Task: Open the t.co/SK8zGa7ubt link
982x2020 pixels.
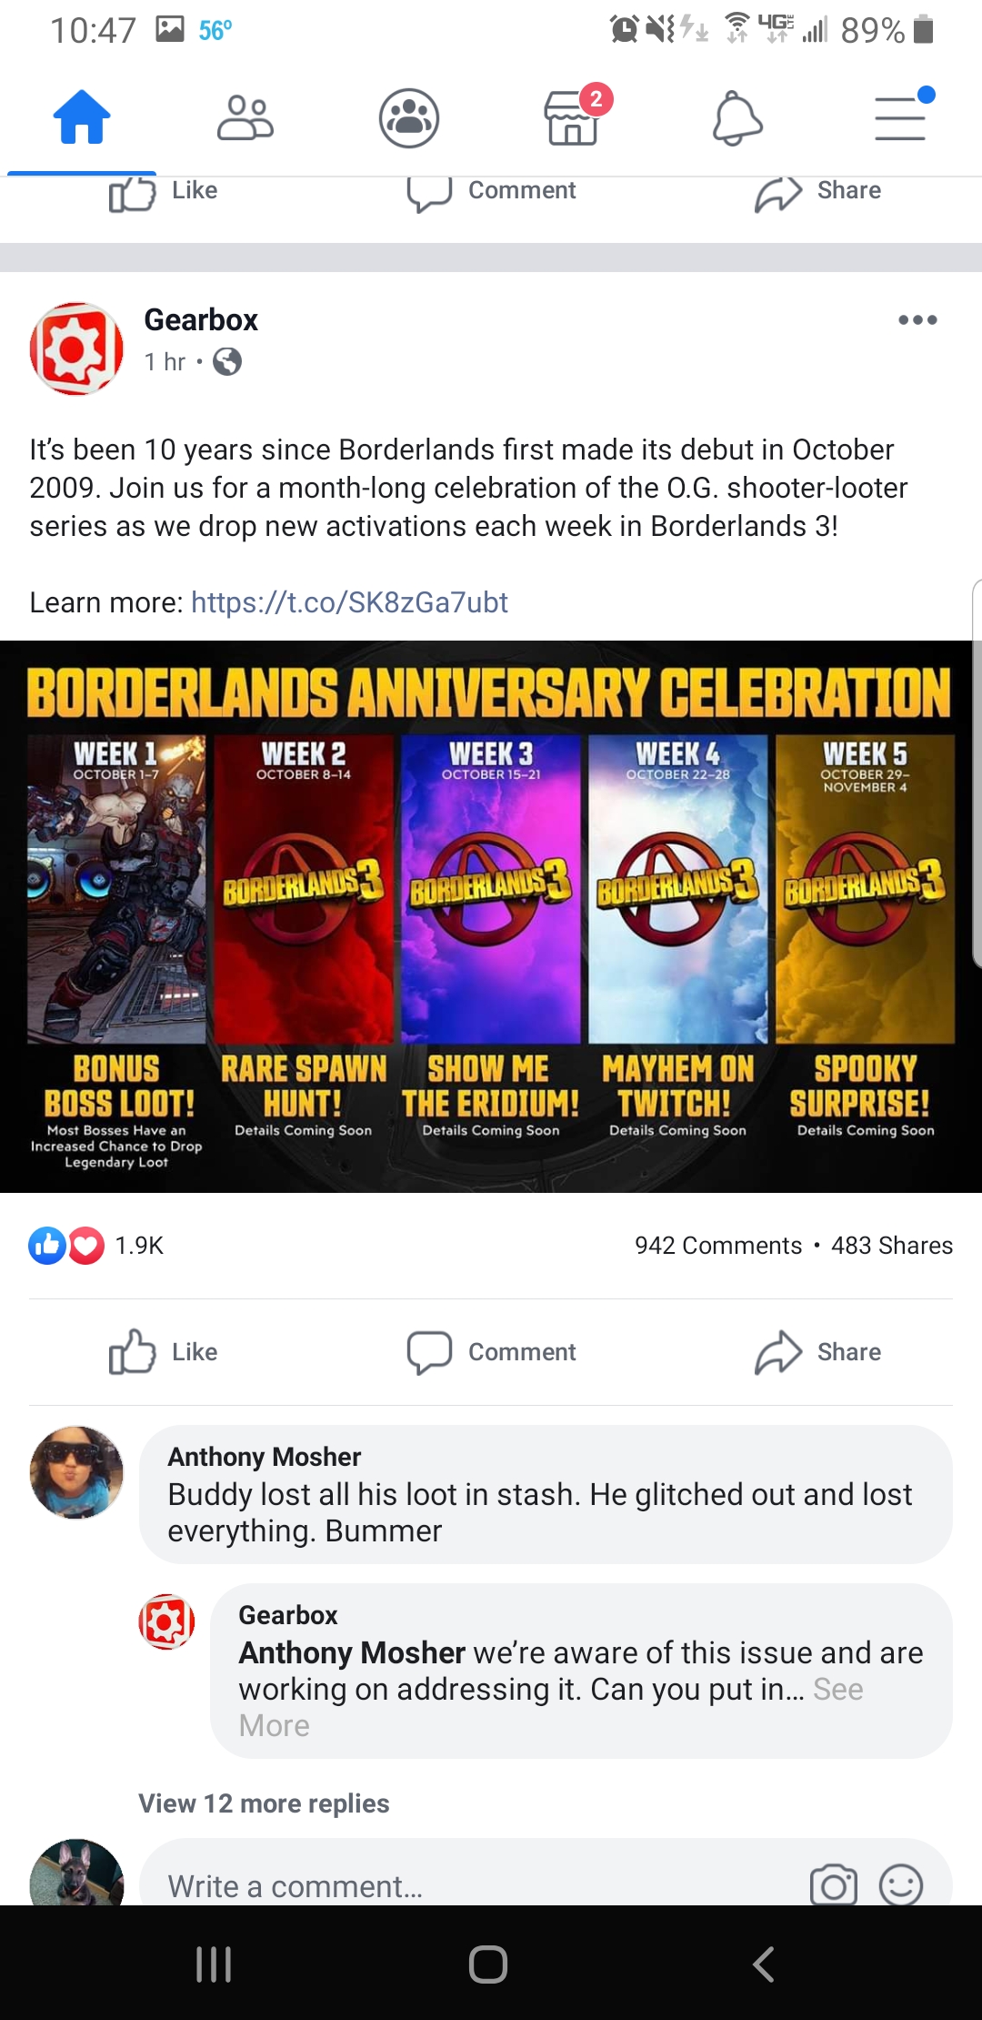Action: tap(349, 602)
